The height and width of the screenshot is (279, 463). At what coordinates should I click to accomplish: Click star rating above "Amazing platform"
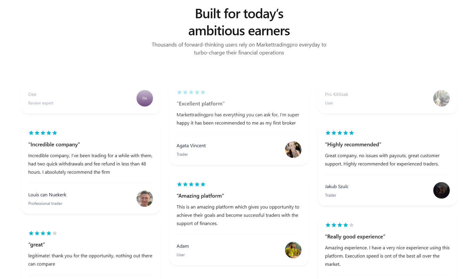(x=191, y=185)
